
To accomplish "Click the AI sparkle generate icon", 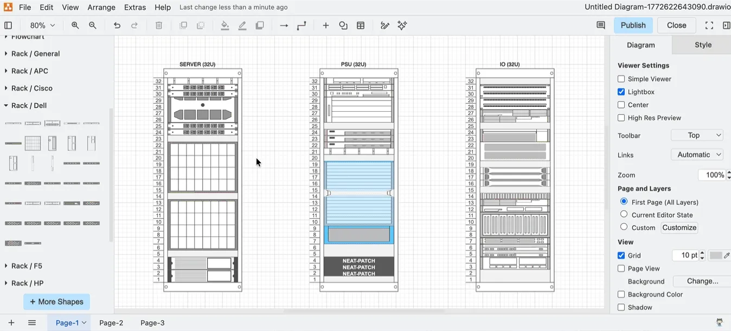I will click(402, 26).
